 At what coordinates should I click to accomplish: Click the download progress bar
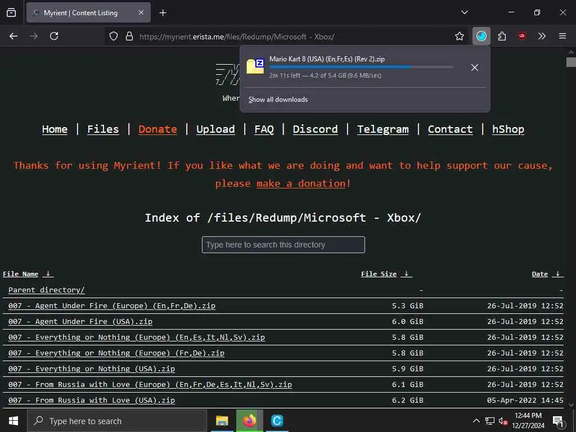click(x=361, y=67)
